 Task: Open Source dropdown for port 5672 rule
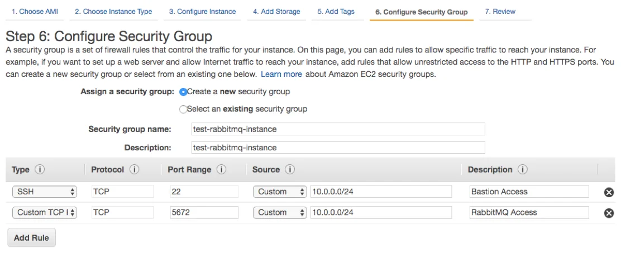[280, 212]
